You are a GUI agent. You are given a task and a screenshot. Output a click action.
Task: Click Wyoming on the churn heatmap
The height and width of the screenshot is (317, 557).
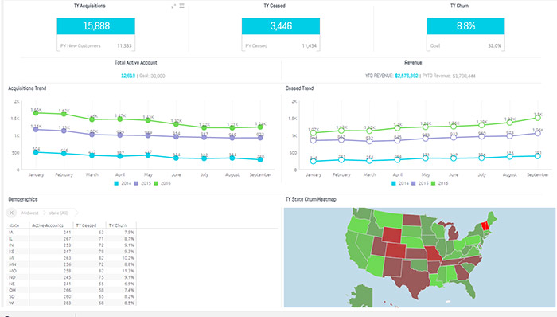coord(392,235)
